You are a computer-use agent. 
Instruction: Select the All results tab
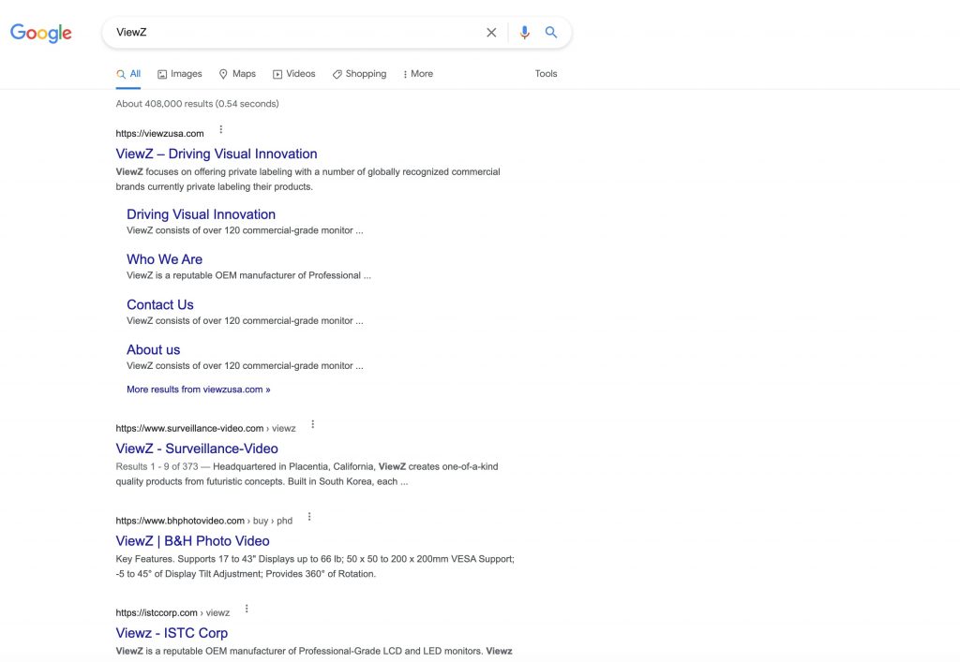click(x=128, y=74)
